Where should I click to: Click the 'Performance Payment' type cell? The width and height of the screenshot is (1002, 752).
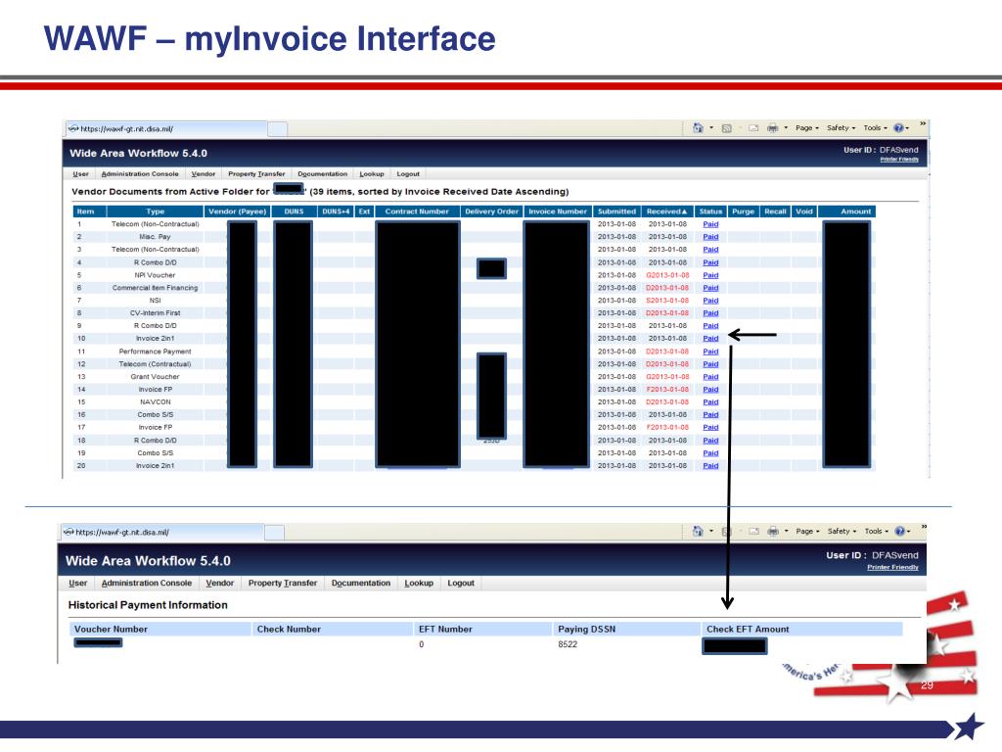pos(156,352)
